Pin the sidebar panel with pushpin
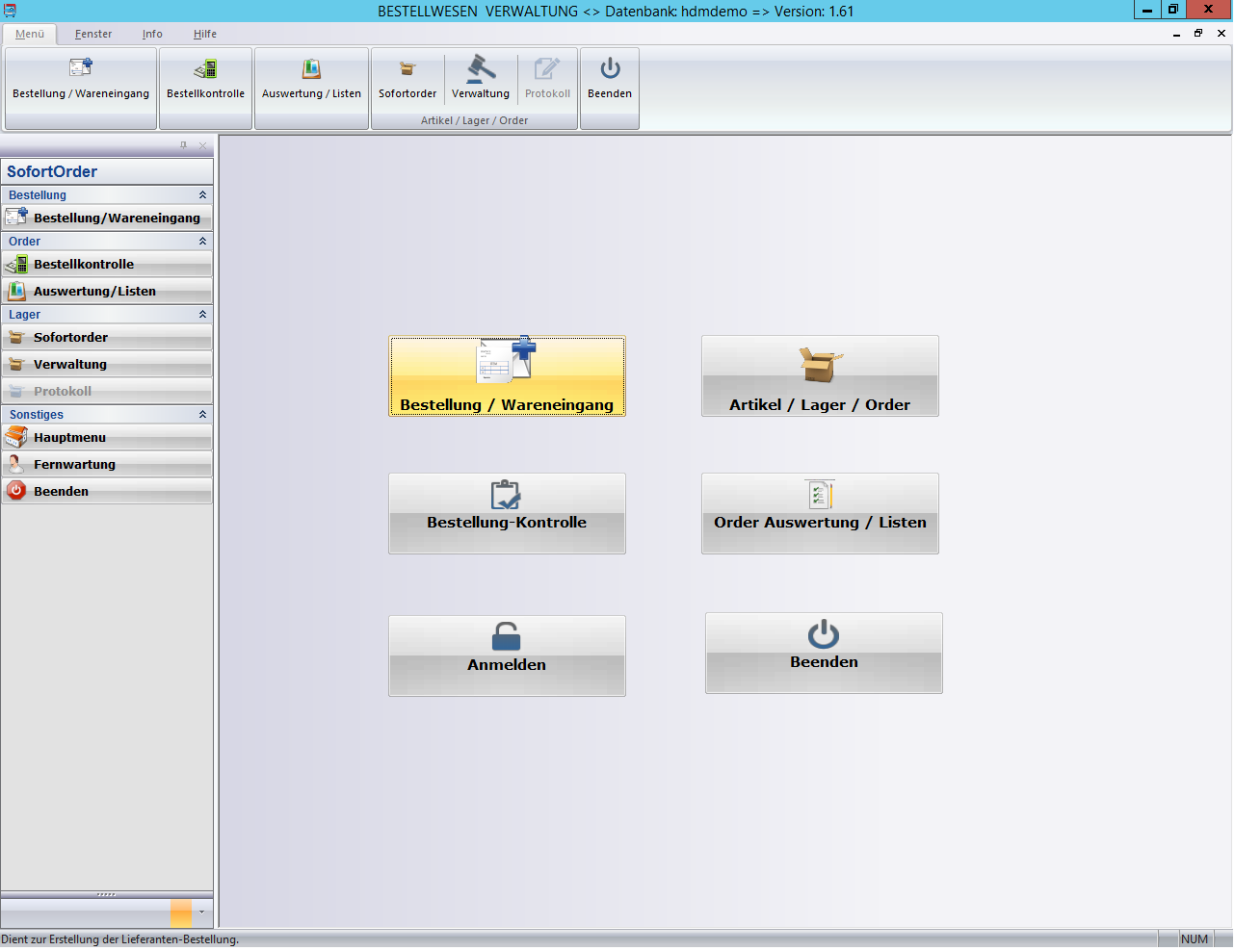Image resolution: width=1235 pixels, height=951 pixels. (x=184, y=145)
